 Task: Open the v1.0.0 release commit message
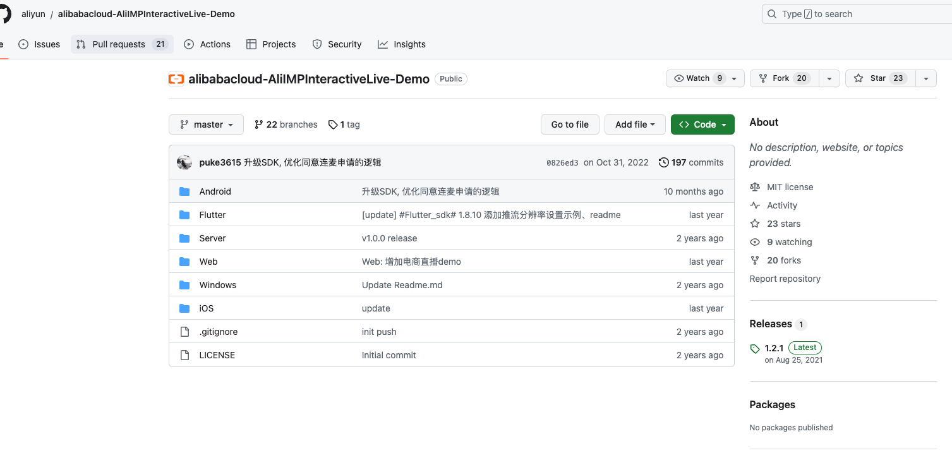(x=390, y=238)
